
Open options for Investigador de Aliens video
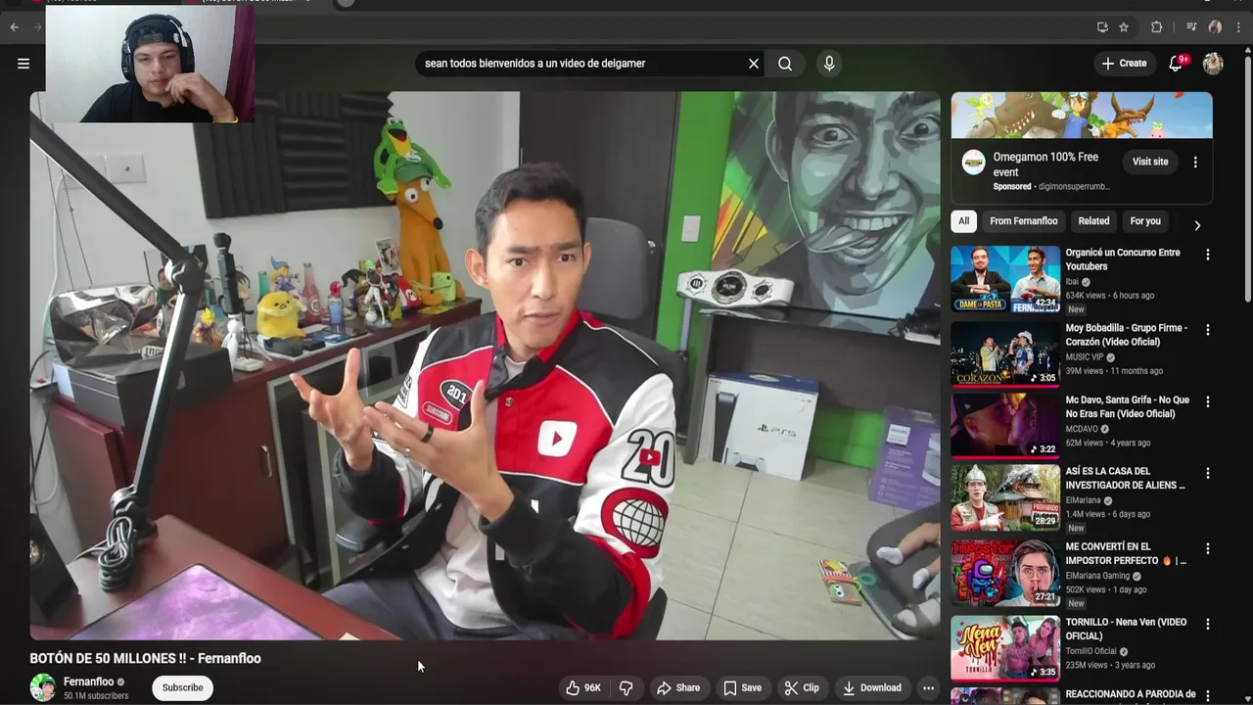pyautogui.click(x=1207, y=473)
